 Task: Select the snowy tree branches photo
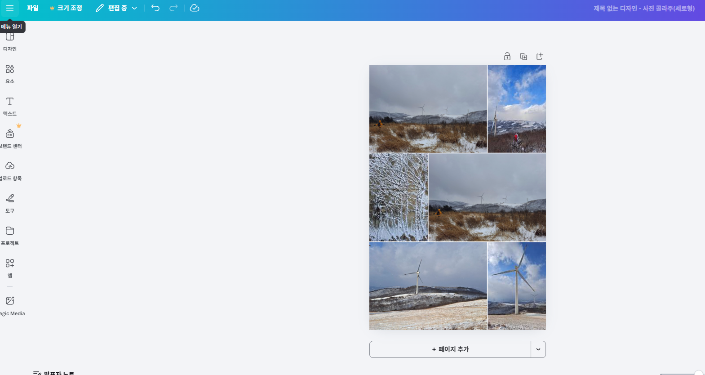[x=399, y=197]
